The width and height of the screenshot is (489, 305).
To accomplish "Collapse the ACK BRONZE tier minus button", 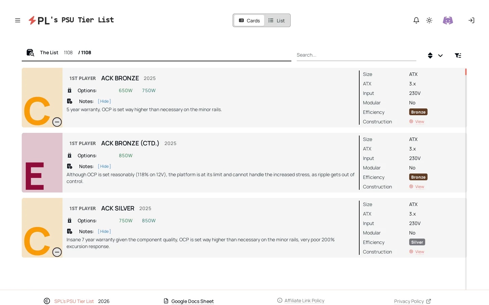I will tap(57, 122).
